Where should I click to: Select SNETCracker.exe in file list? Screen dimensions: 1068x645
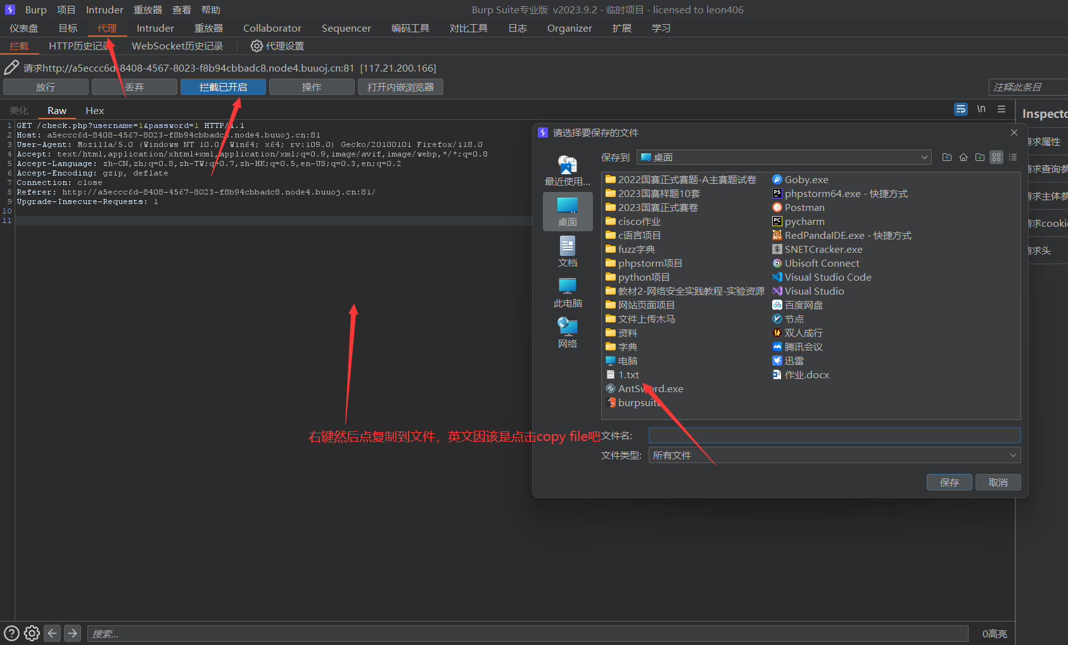[817, 249]
